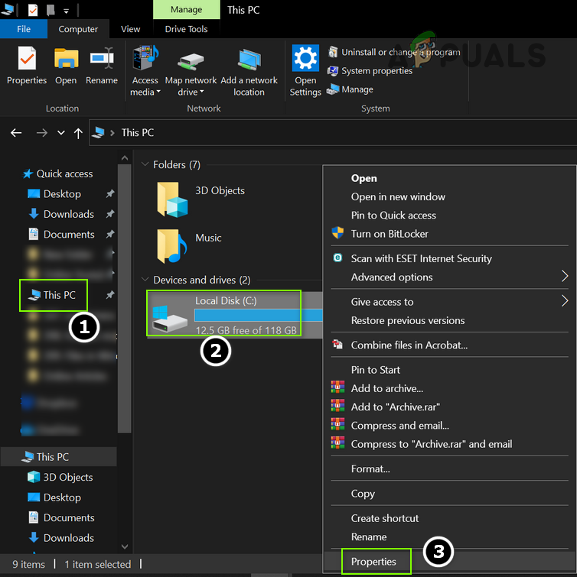This screenshot has width=577, height=577.
Task: Click the Properties ribbon icon
Action: pos(27,60)
